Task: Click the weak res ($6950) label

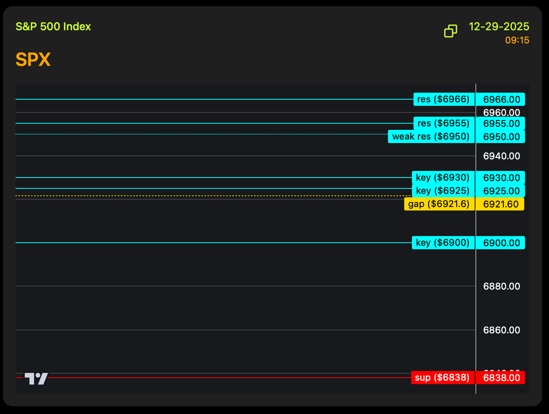Action: click(x=431, y=136)
